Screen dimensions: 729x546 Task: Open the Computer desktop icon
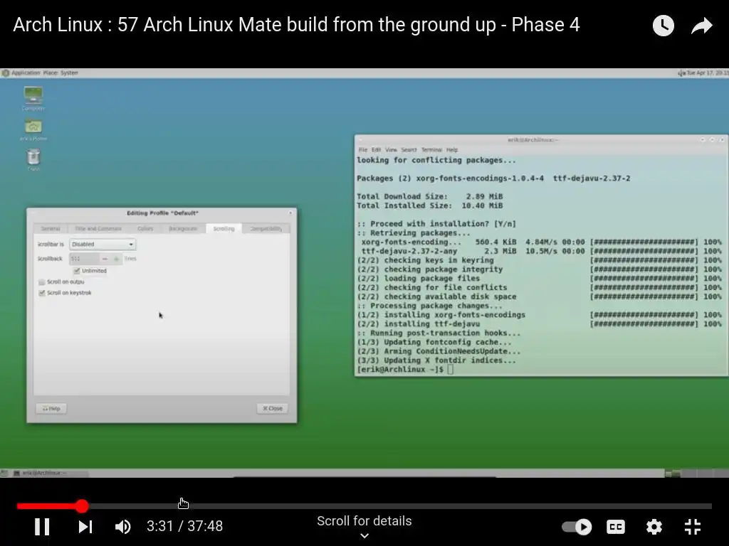tap(33, 98)
